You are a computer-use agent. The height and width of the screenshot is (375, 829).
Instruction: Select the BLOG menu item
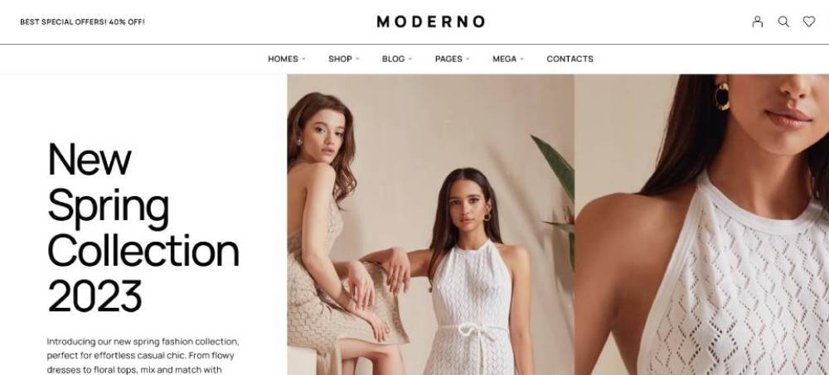coord(393,59)
